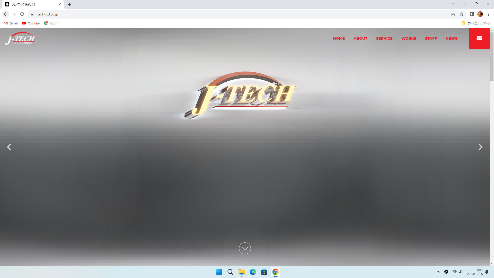Click the J-TECH logo in header
Image resolution: width=494 pixels, height=278 pixels.
20,39
